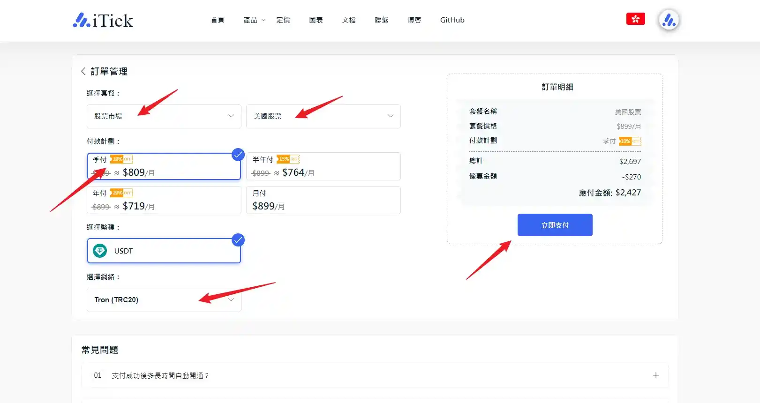
Task: Select the 年付 annual plan at $719
Action: click(x=164, y=200)
